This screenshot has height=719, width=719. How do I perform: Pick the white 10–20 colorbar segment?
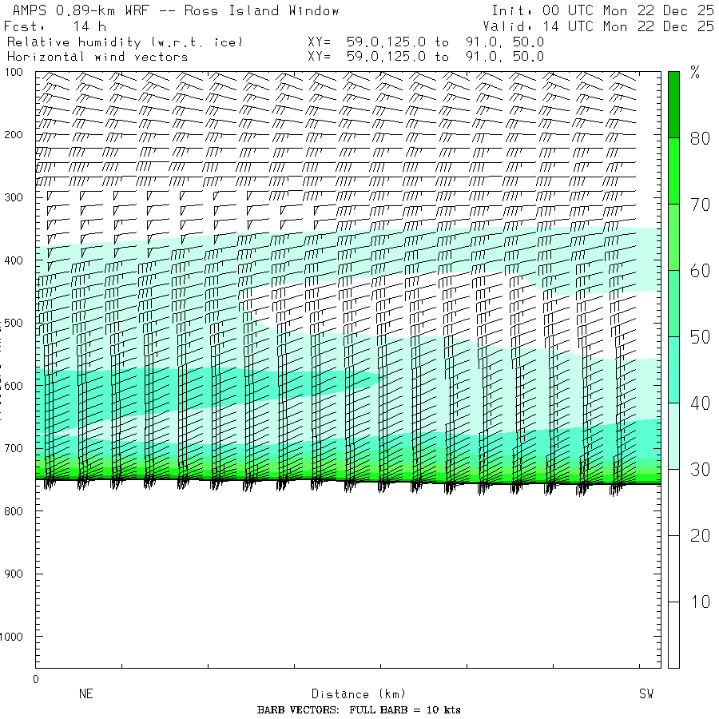pyautogui.click(x=673, y=569)
